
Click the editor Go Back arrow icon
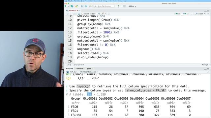click(x=68, y=14)
